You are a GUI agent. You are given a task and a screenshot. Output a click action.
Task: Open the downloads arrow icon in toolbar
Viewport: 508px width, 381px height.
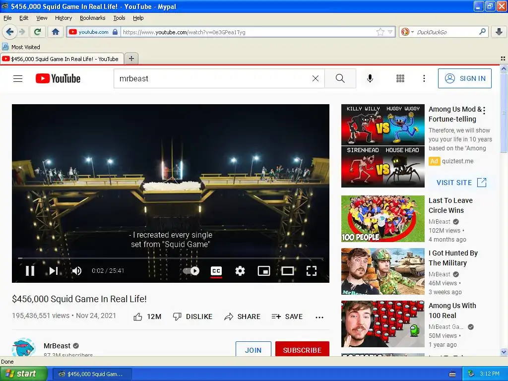[499, 32]
